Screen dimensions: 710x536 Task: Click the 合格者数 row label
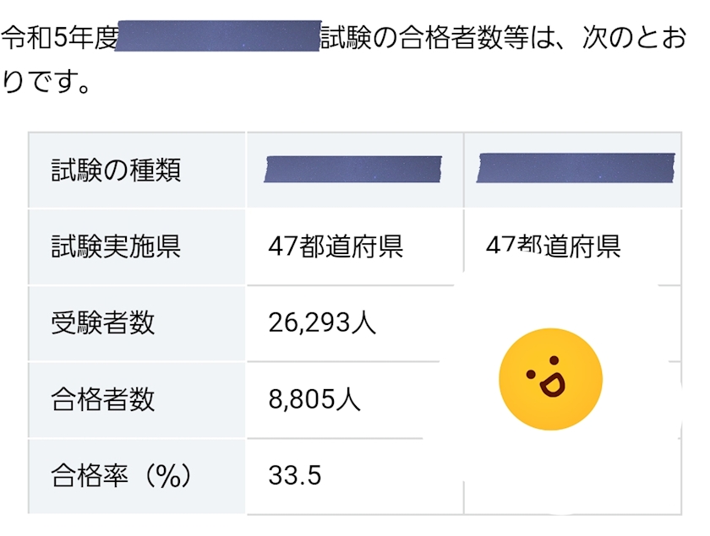103,399
